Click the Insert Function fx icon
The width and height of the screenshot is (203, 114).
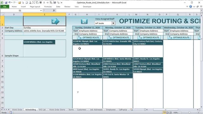[x=54, y=10]
